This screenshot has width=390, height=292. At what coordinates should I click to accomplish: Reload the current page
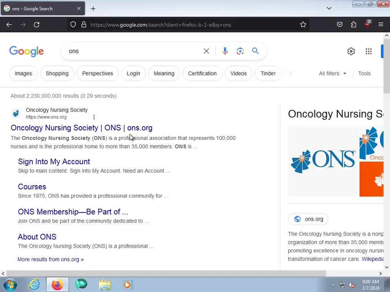tap(37, 25)
